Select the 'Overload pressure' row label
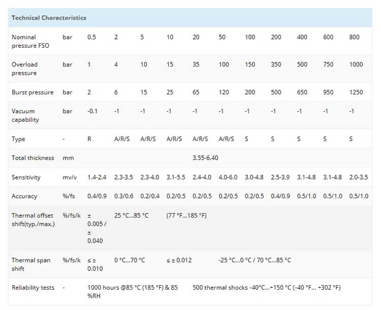The width and height of the screenshot is (381, 310). point(24,68)
